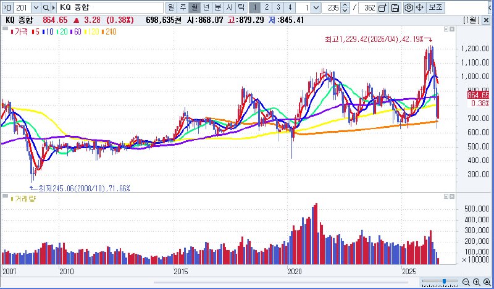
Task: Click the period value field showing 1
Action: click(x=304, y=8)
